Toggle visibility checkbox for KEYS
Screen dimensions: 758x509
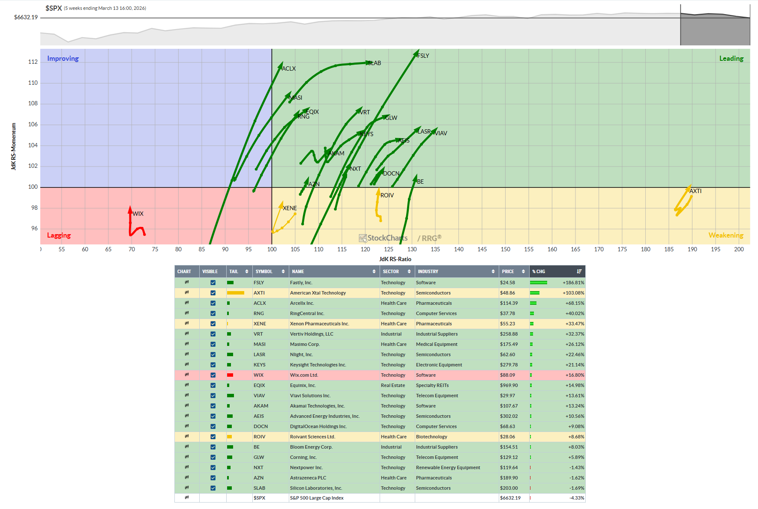click(213, 365)
